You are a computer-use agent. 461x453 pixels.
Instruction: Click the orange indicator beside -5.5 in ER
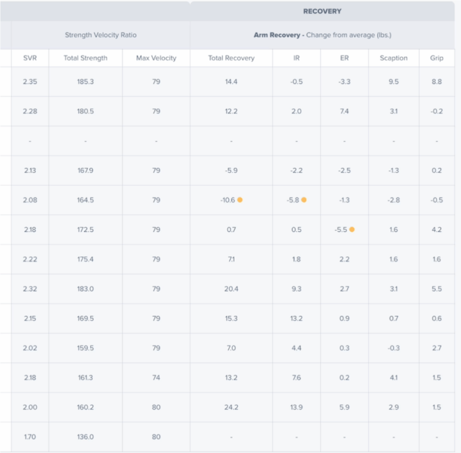(x=352, y=229)
